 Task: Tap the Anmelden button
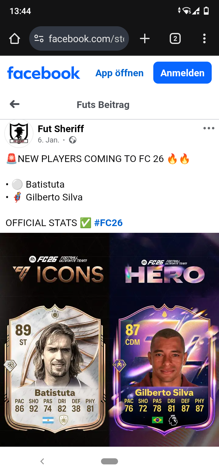(x=182, y=73)
